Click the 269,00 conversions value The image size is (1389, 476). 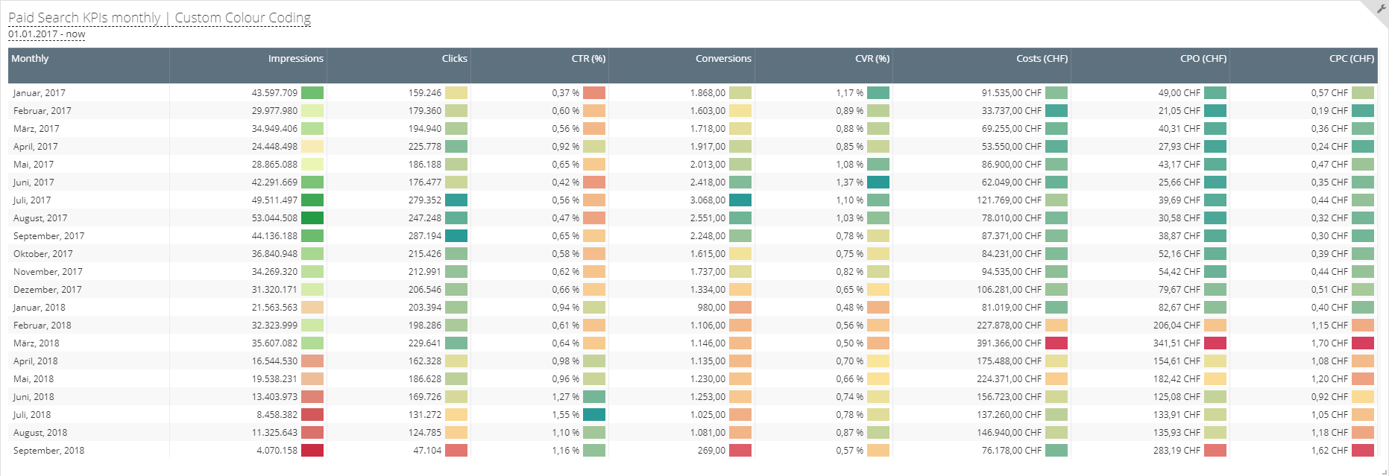pos(711,451)
